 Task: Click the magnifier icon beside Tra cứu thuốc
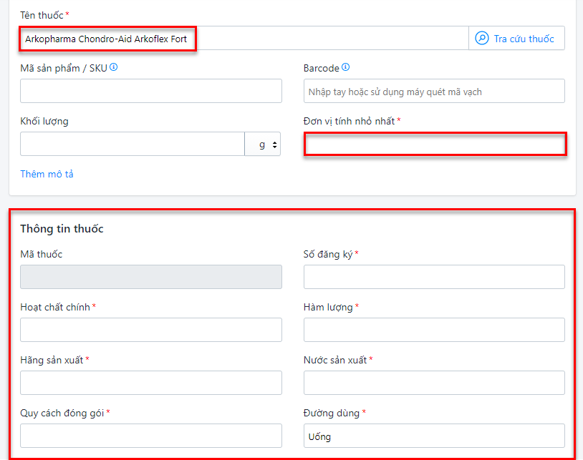(482, 39)
